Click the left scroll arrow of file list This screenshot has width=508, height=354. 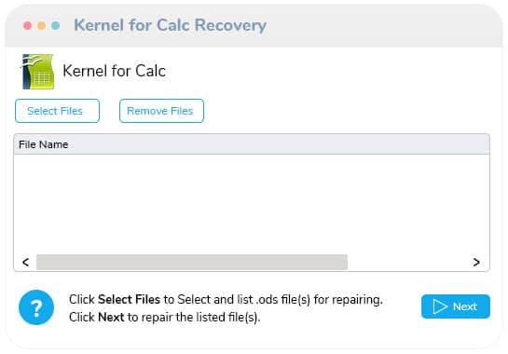click(x=25, y=262)
